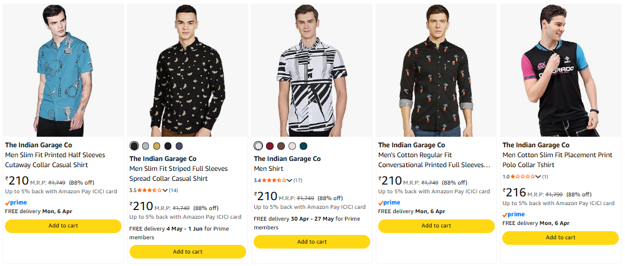Add striped full sleeves shirt to cart

click(x=188, y=252)
